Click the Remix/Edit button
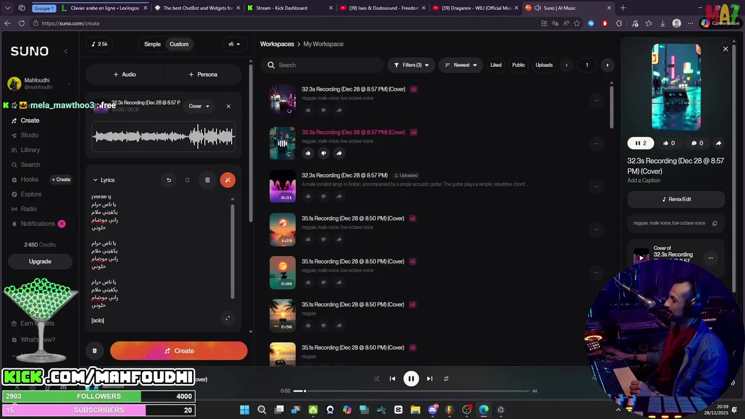 coord(676,199)
